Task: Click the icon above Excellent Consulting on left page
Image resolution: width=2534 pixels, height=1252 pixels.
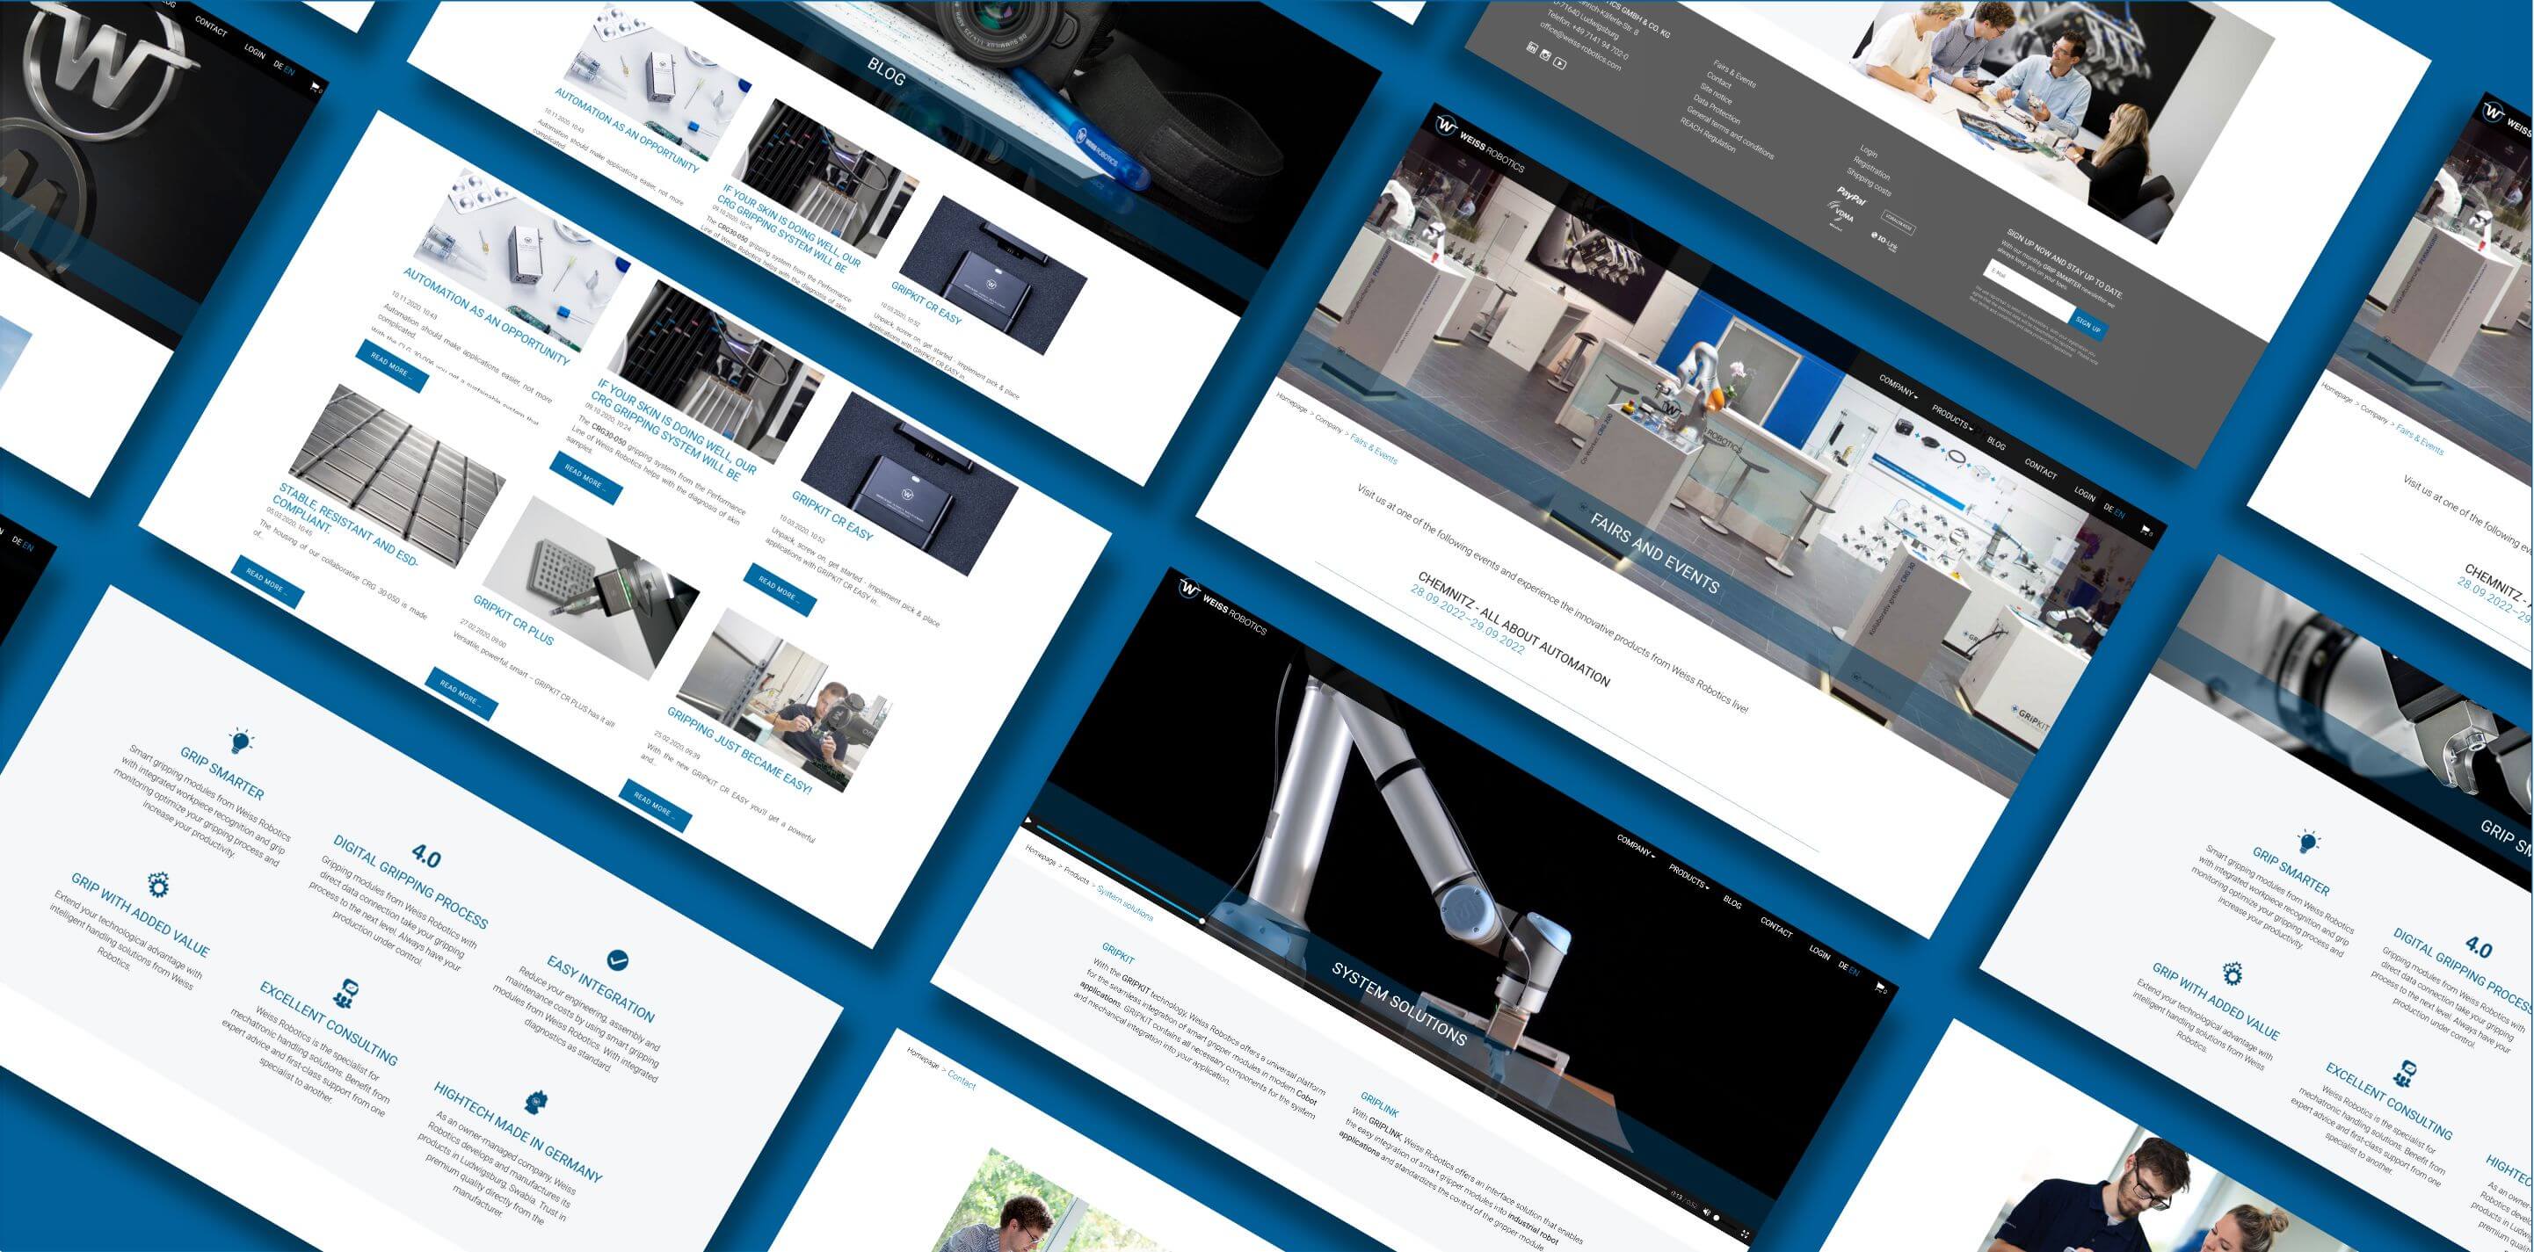Action: pyautogui.click(x=345, y=994)
